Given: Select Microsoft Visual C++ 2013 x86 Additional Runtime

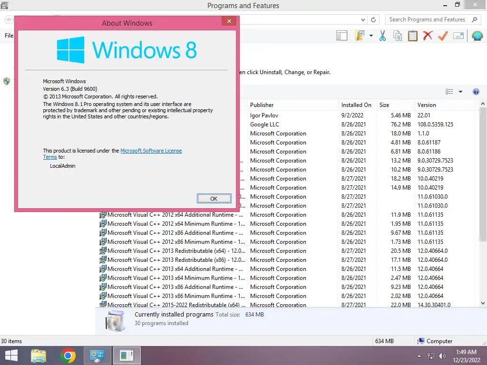Looking at the screenshot, I should coord(175,287).
